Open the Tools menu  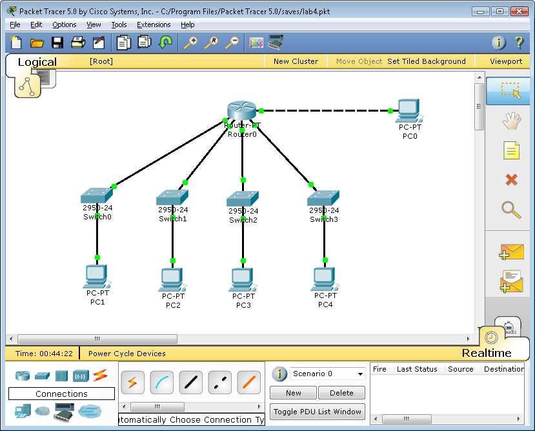(x=119, y=25)
